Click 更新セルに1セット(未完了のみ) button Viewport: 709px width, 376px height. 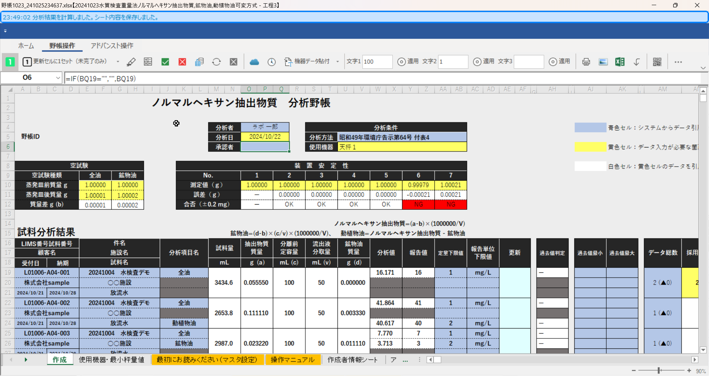tap(65, 62)
